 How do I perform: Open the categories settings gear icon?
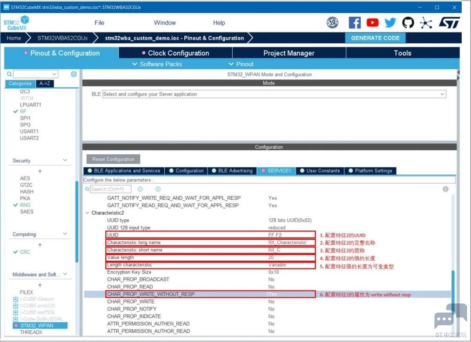click(x=74, y=74)
